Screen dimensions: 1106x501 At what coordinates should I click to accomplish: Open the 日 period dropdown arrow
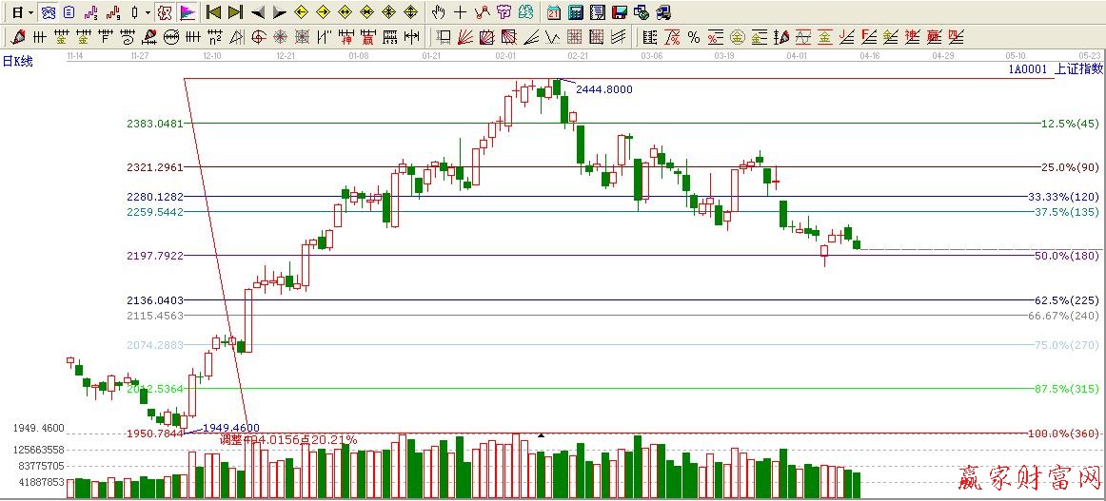[x=31, y=12]
